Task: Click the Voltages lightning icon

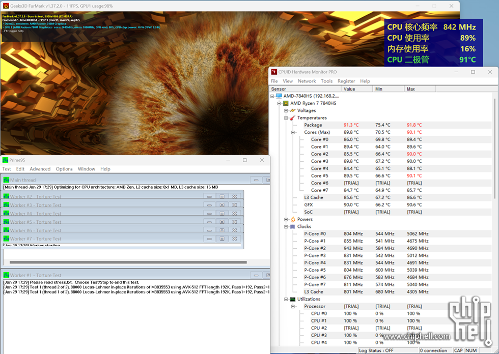Action: tap(293, 110)
